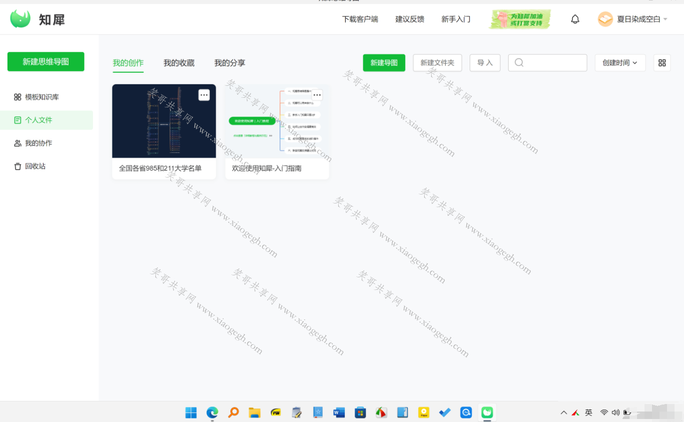
Task: Click the 我的协作 people icon
Action: pos(17,144)
